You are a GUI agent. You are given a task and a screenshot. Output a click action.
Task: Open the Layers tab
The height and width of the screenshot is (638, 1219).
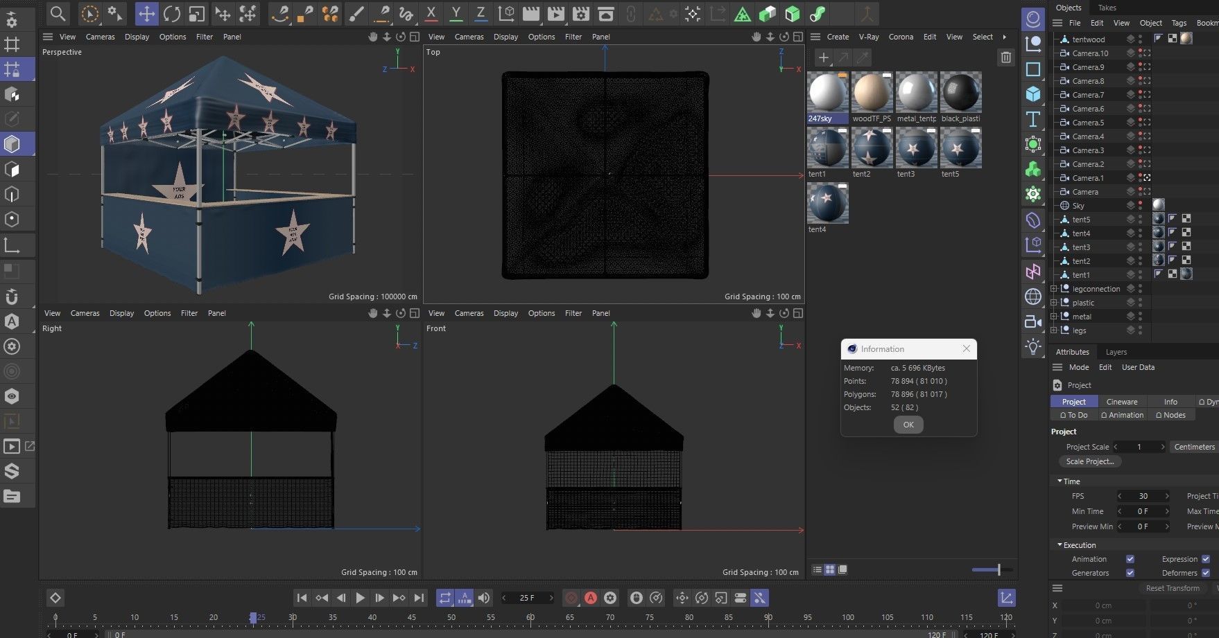1116,352
